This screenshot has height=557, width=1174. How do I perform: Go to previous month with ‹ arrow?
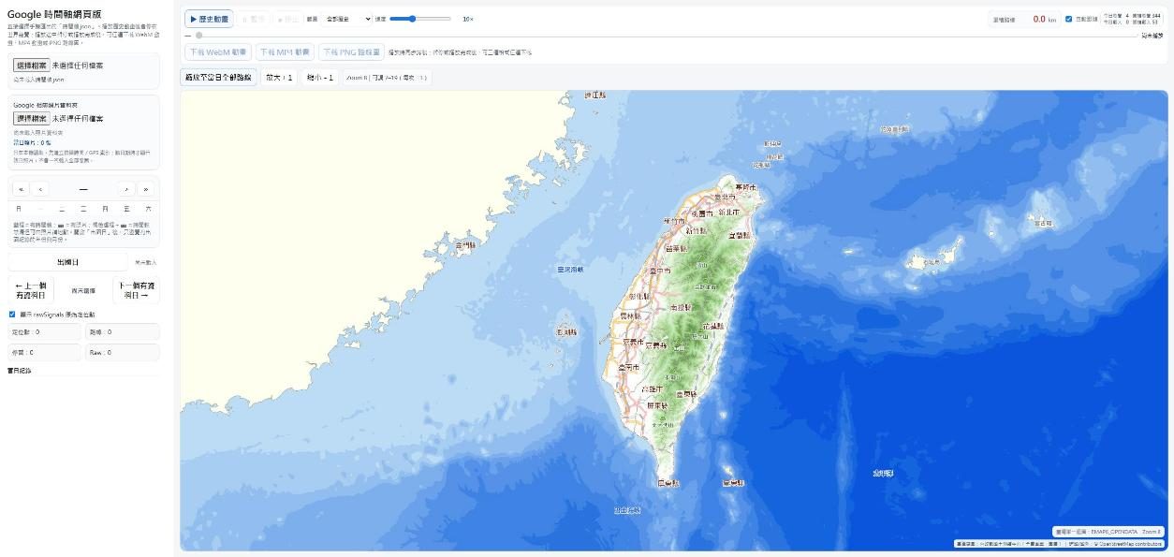(x=39, y=189)
